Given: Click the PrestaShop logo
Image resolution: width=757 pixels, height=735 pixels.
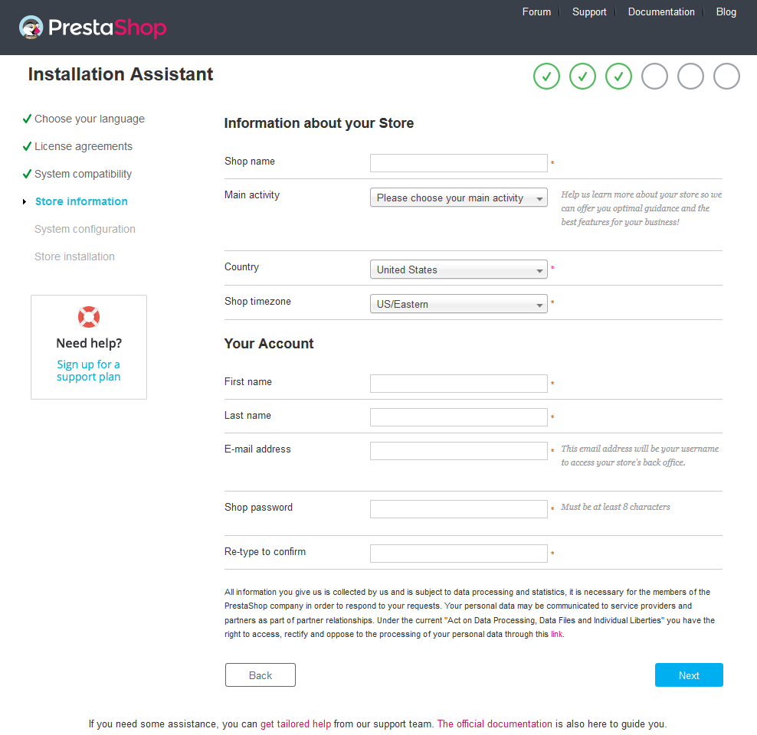Looking at the screenshot, I should point(93,28).
